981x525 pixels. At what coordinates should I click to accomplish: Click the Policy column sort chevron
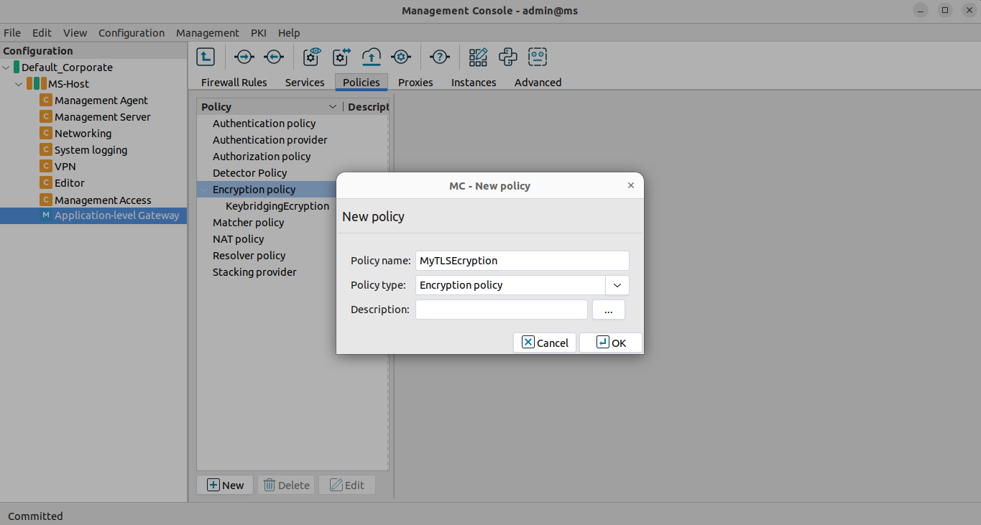[x=332, y=106]
